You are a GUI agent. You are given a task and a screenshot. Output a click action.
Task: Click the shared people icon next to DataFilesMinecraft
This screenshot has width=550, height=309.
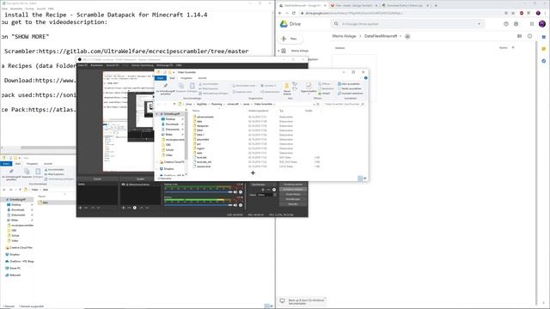point(407,36)
